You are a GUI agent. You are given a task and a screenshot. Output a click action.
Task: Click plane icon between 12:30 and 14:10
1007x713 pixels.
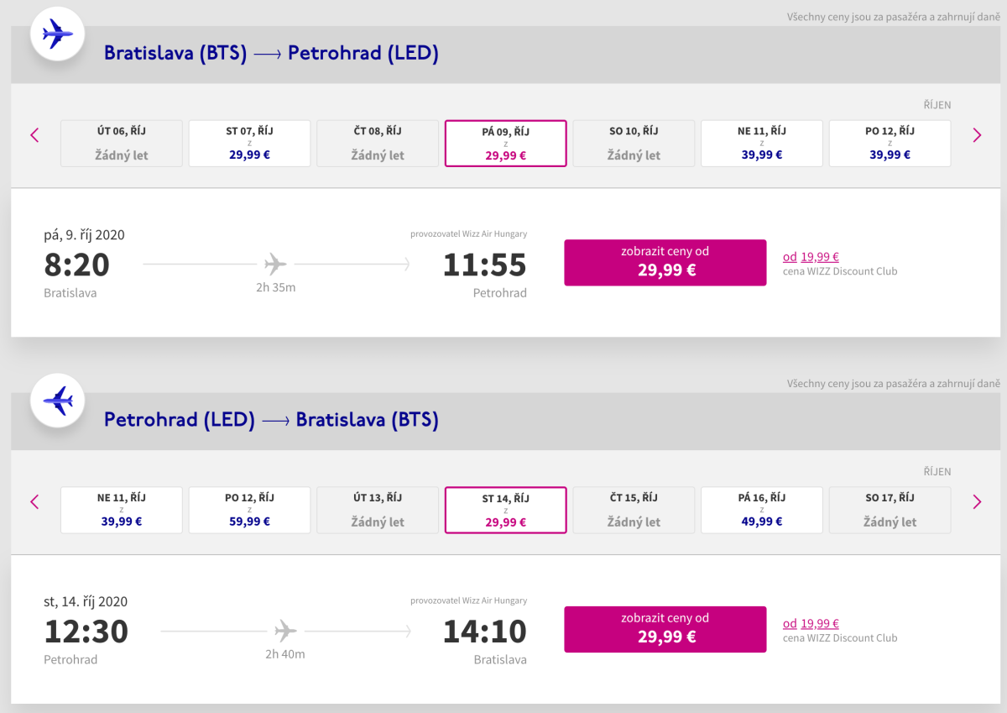tap(285, 631)
